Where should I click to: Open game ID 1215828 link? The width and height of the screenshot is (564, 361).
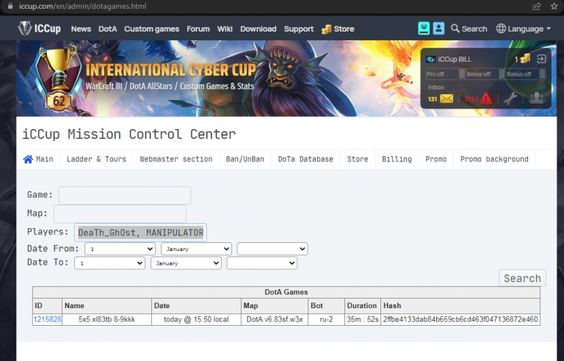47,319
